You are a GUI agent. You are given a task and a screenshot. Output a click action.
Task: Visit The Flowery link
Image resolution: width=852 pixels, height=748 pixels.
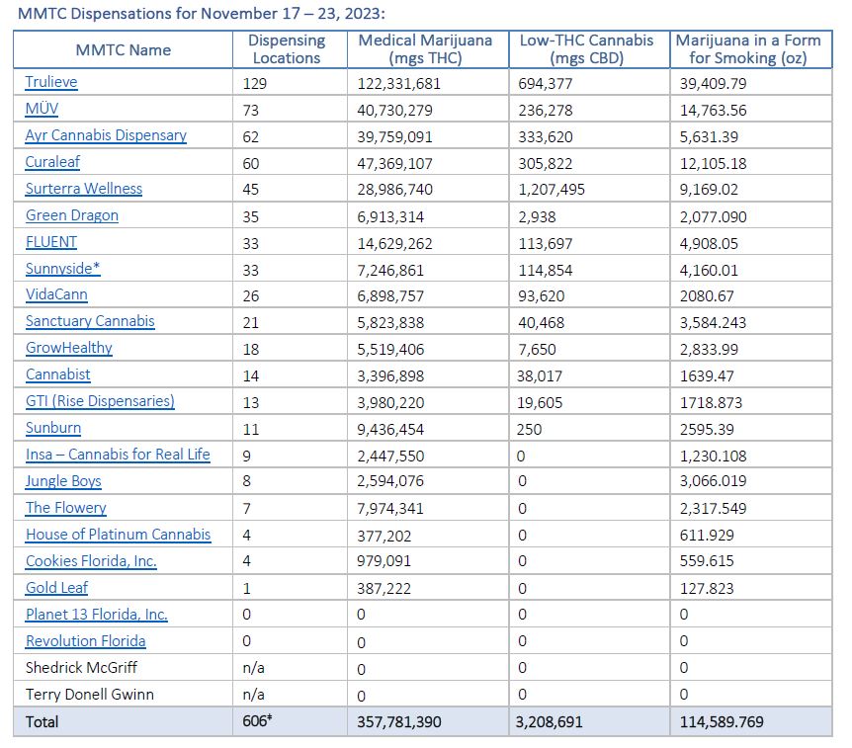(x=66, y=508)
